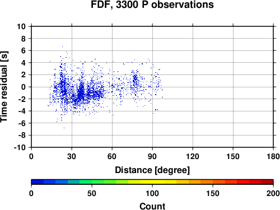
Task: Click the 'Time residual [s]' axis label
Action: coord(4,87)
